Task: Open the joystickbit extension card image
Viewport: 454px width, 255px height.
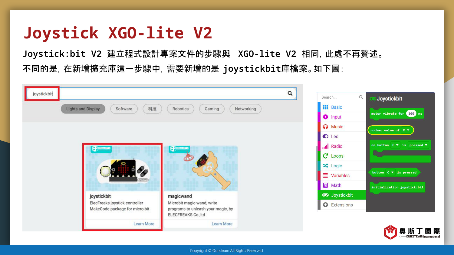Action: [x=123, y=168]
